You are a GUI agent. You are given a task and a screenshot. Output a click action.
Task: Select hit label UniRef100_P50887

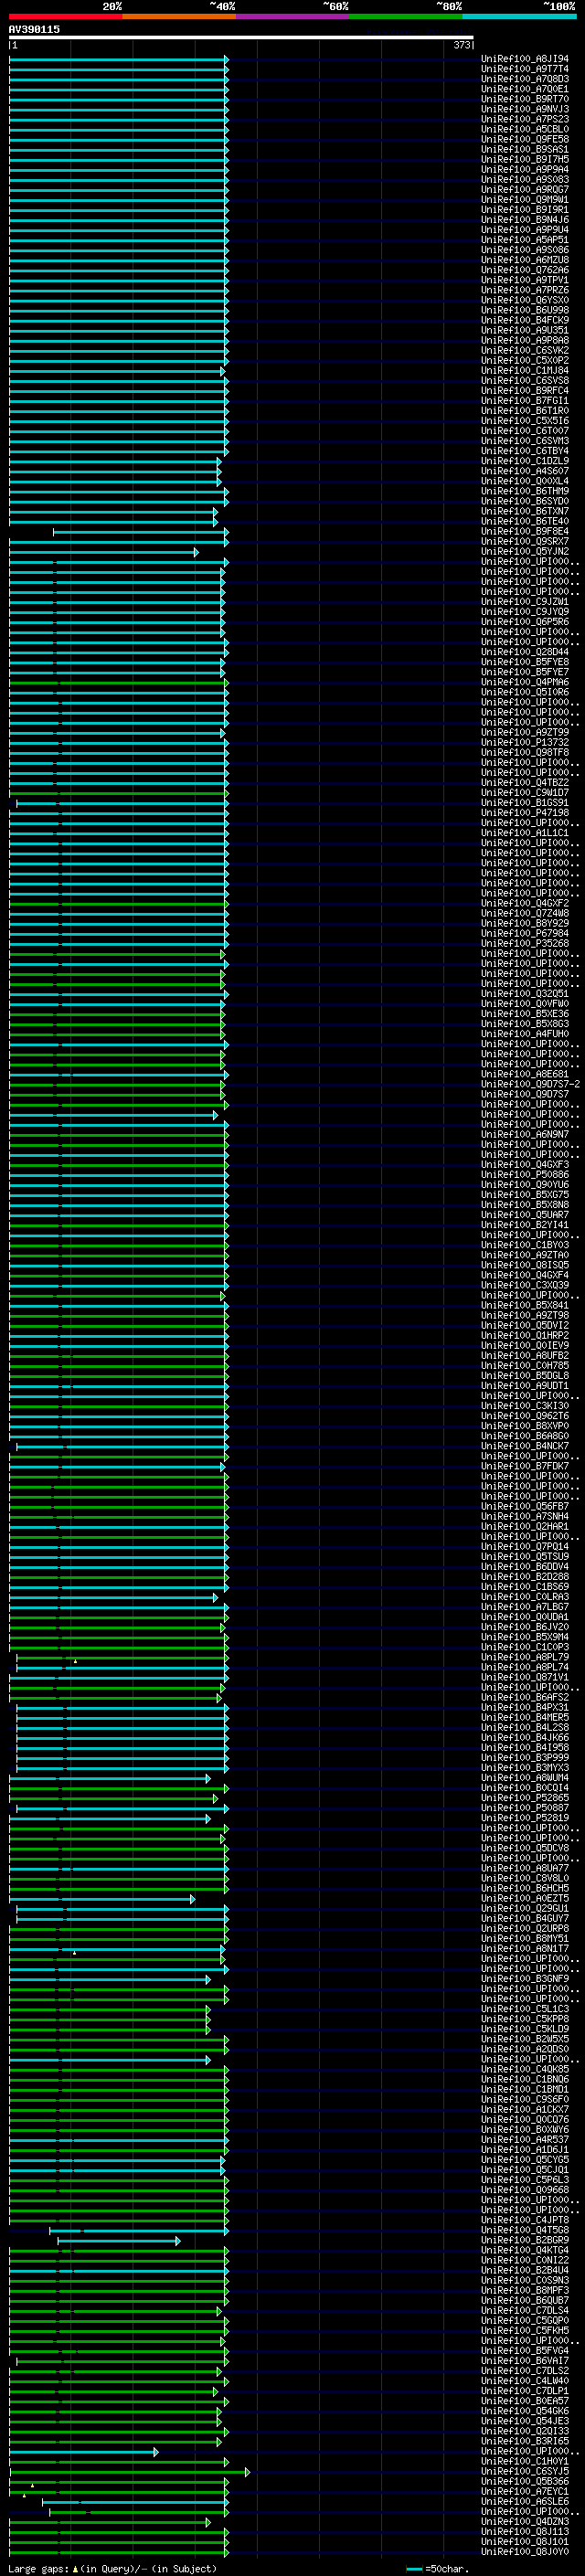pos(524,1808)
